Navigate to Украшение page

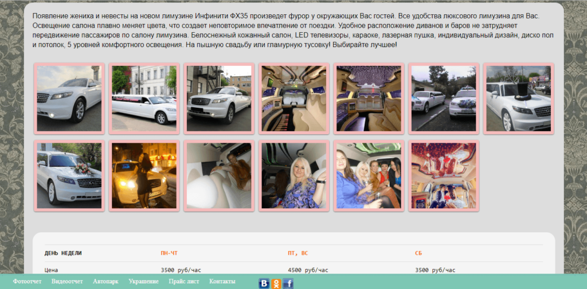point(144,282)
